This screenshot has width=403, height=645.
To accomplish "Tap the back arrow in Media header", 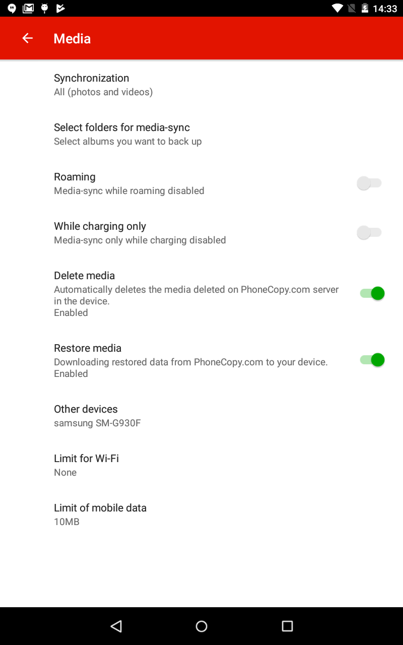I will coord(27,38).
